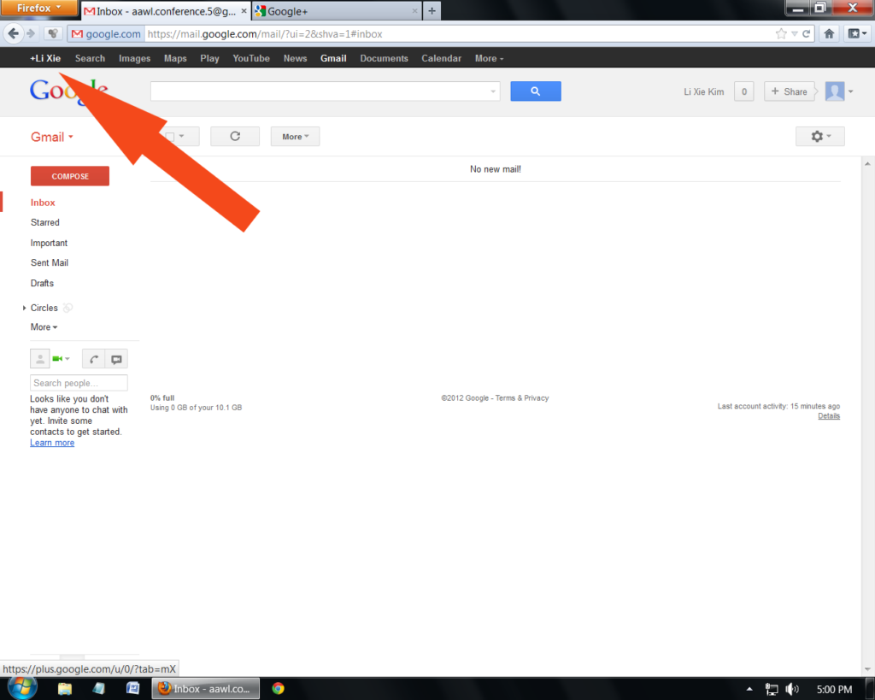
Task: Open account activity Details link
Action: (x=829, y=416)
